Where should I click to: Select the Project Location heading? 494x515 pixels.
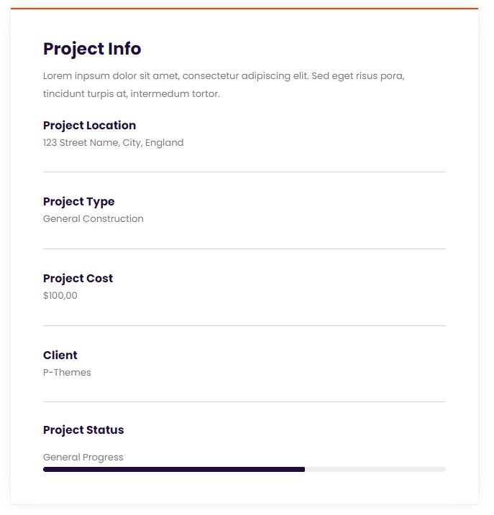pos(89,125)
